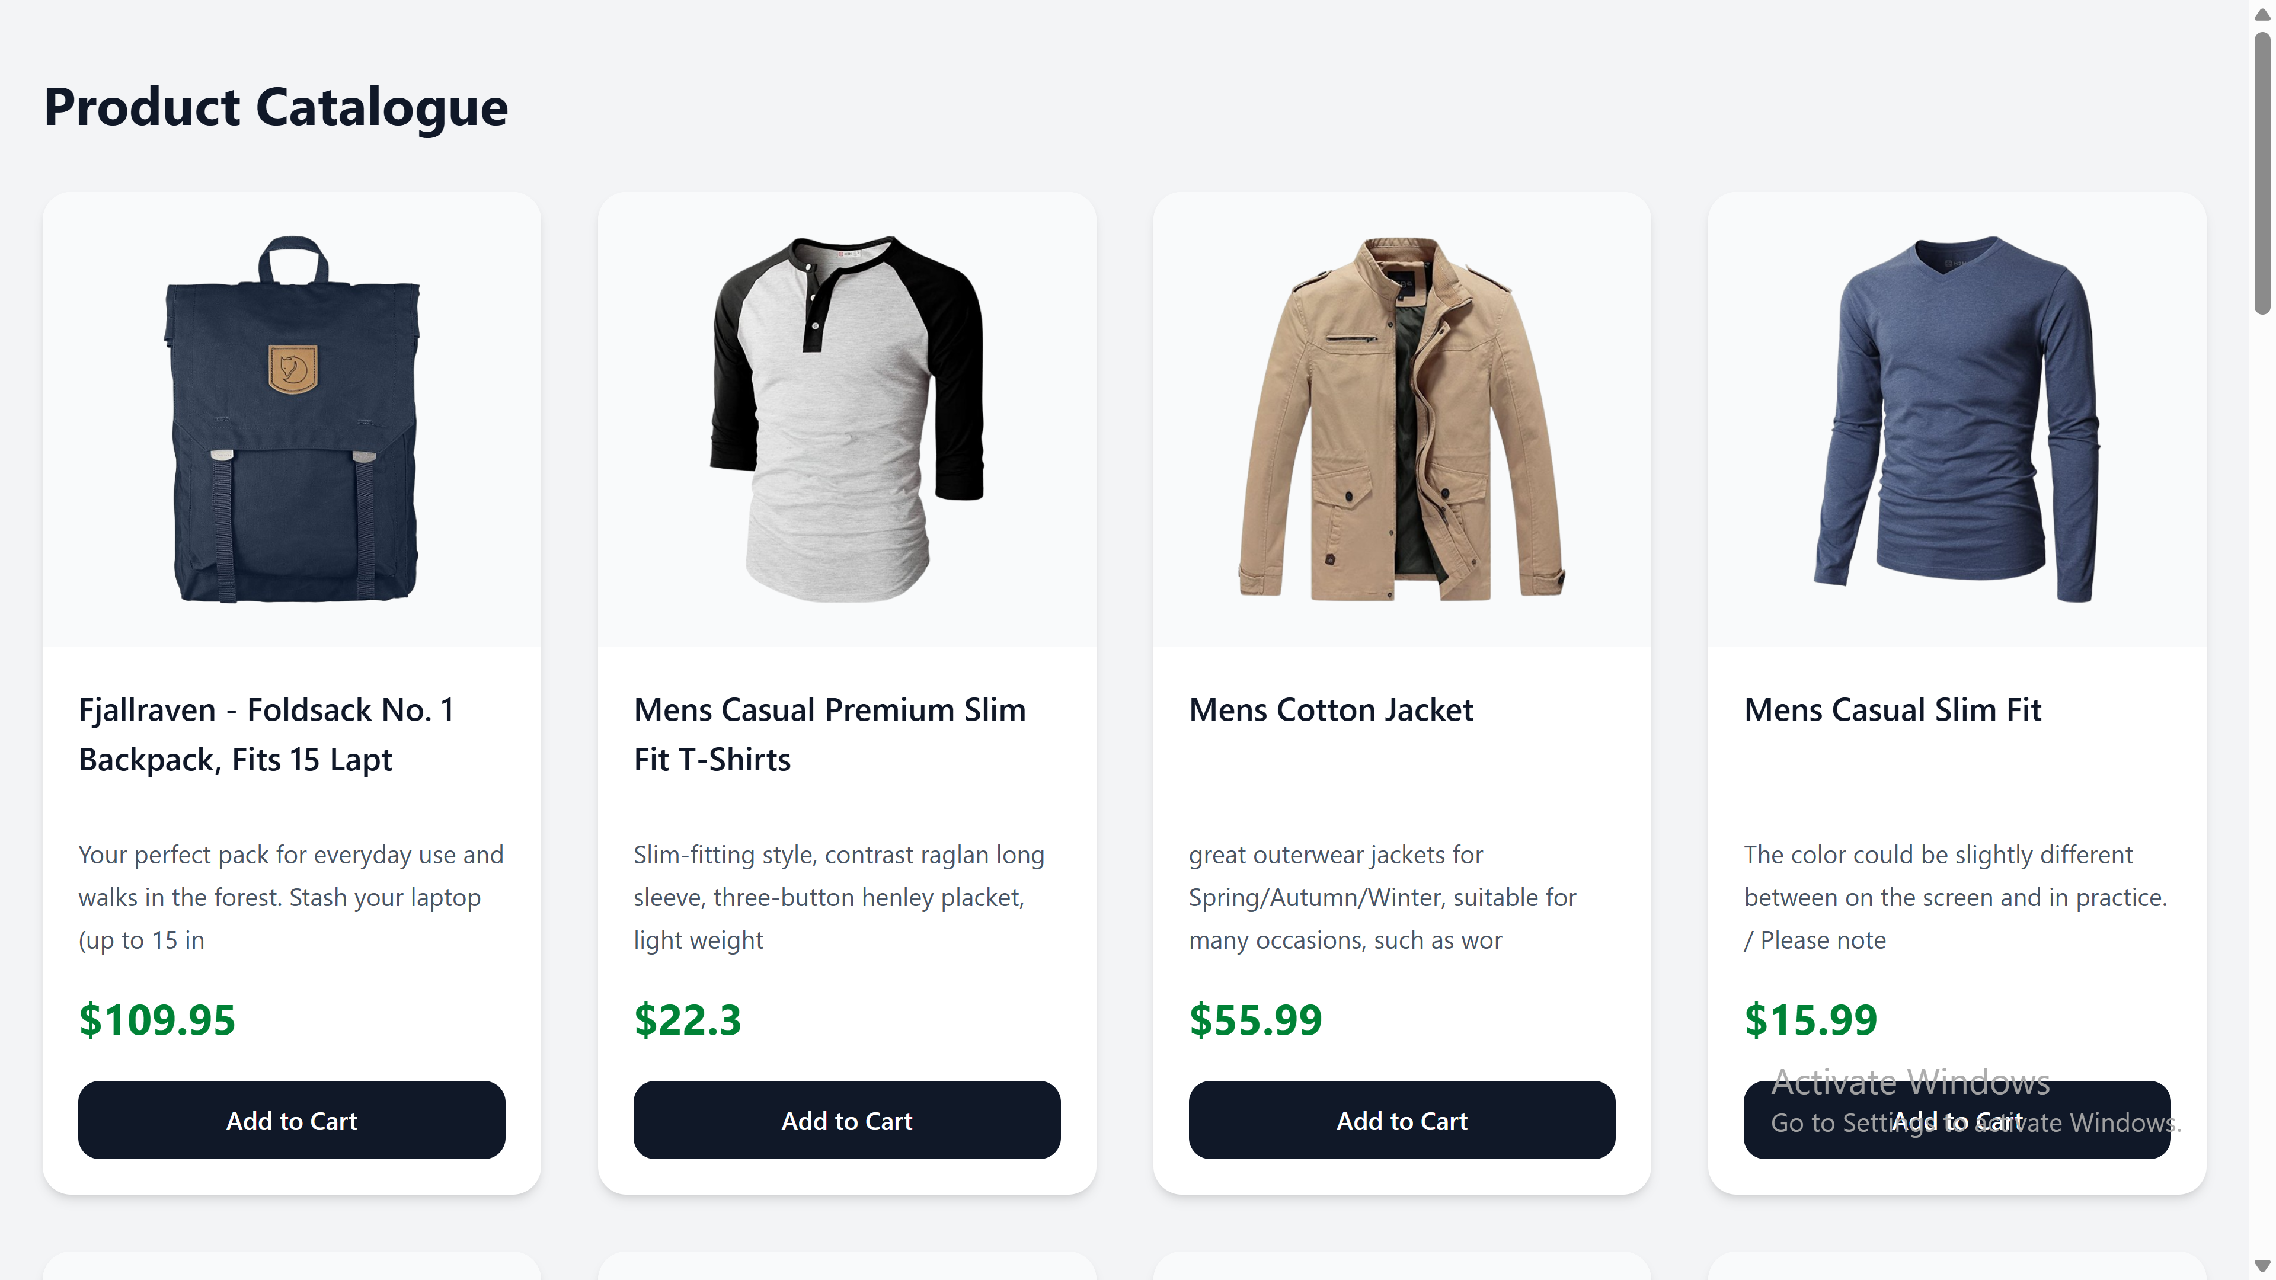The image size is (2276, 1280).
Task: Add the Fjallraven Foldsack Backpack to cart
Action: 292,1120
